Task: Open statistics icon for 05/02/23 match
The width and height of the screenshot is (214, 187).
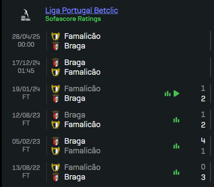Action: tap(176, 146)
